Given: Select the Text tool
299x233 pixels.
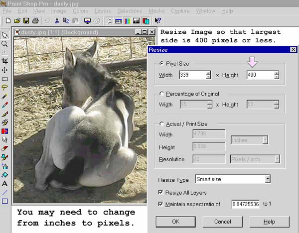Looking at the screenshot, I should point(4,184).
